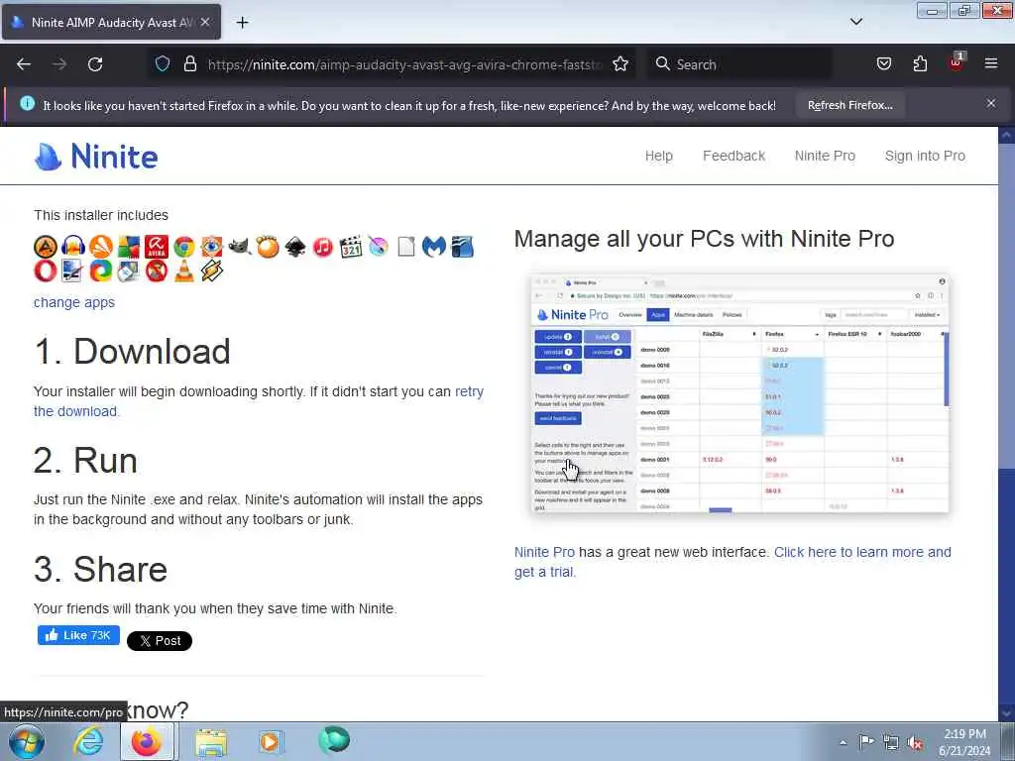Click the OpenOffice icon
The image size is (1015, 761).
(462, 247)
